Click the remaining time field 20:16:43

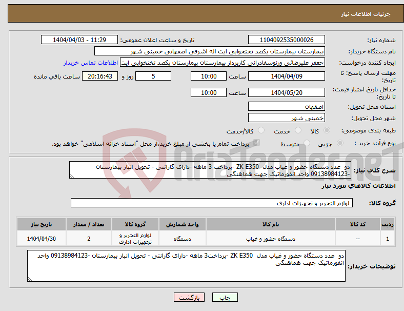pos(100,76)
